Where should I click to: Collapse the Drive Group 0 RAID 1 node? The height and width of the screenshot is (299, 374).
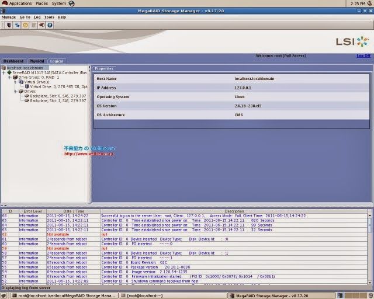click(x=9, y=77)
